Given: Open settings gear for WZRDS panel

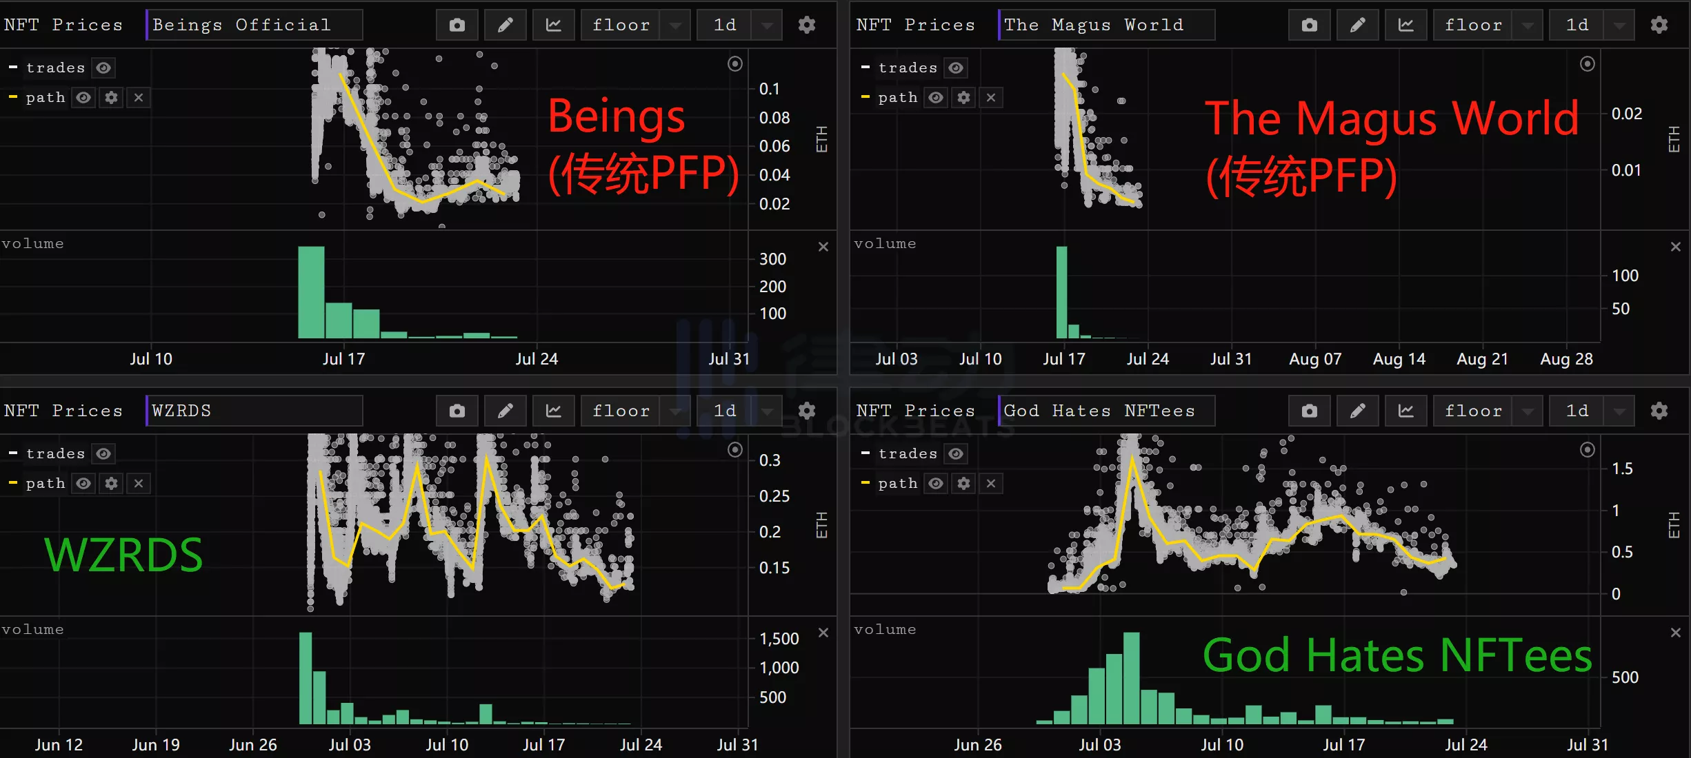Looking at the screenshot, I should (x=807, y=411).
